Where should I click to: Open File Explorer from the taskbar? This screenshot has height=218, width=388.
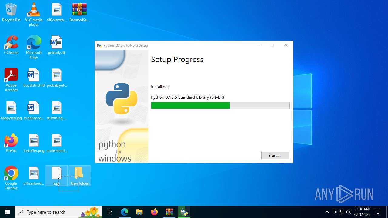tap(139, 212)
